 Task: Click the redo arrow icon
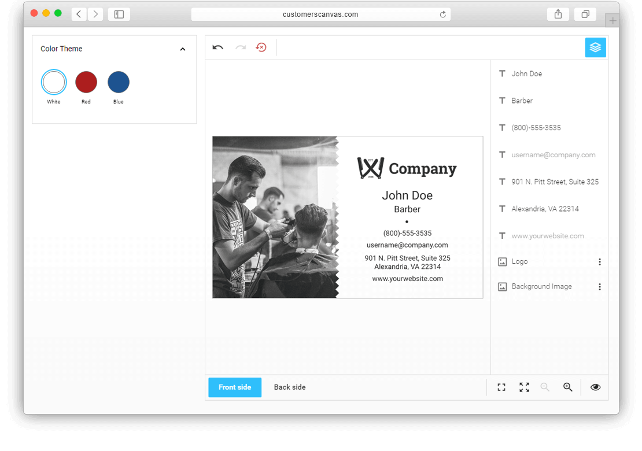tap(240, 47)
